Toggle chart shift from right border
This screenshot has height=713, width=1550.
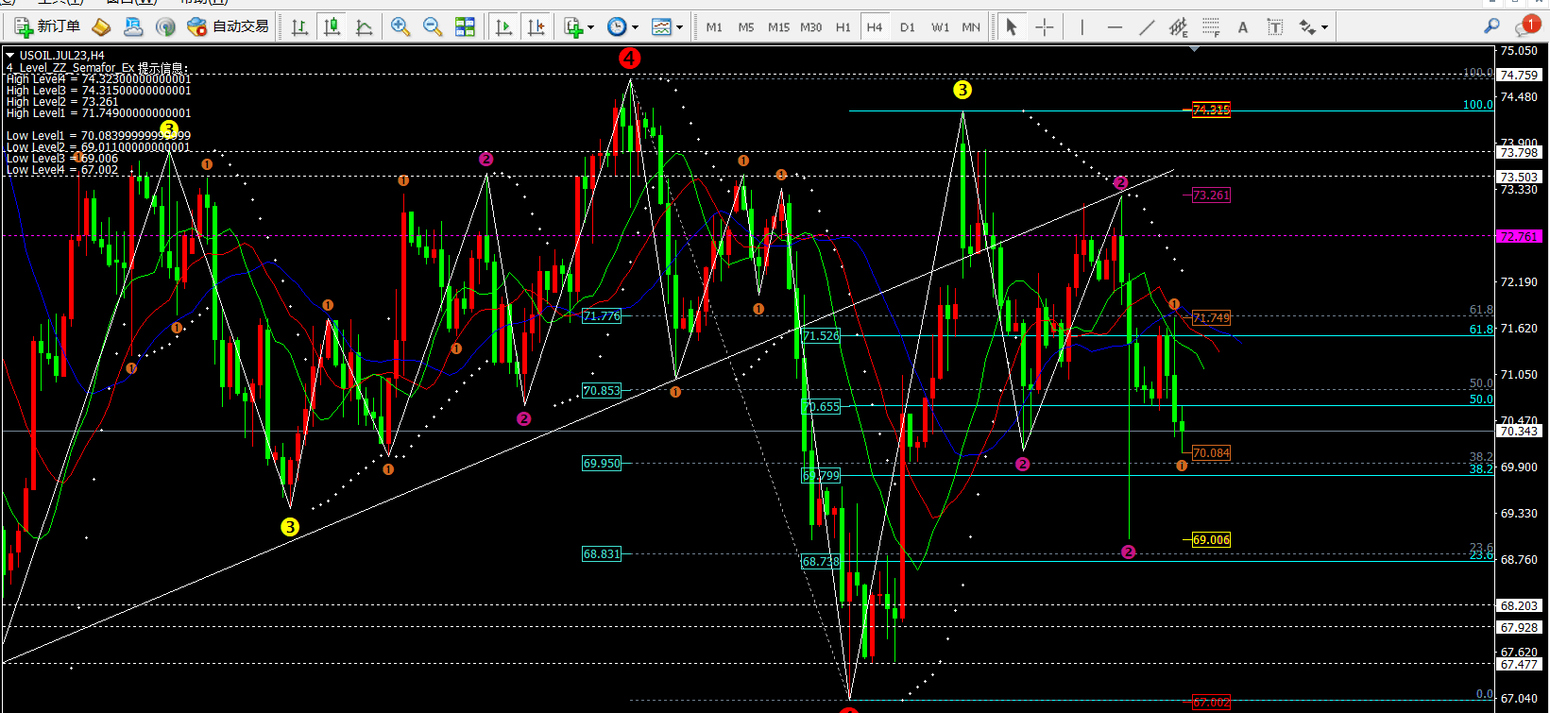click(x=536, y=26)
